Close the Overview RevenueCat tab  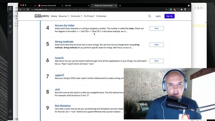tap(62, 6)
